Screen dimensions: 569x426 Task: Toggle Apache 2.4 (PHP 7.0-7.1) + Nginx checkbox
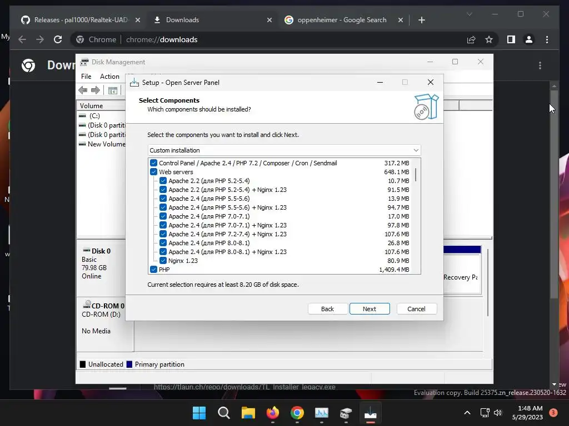point(163,225)
